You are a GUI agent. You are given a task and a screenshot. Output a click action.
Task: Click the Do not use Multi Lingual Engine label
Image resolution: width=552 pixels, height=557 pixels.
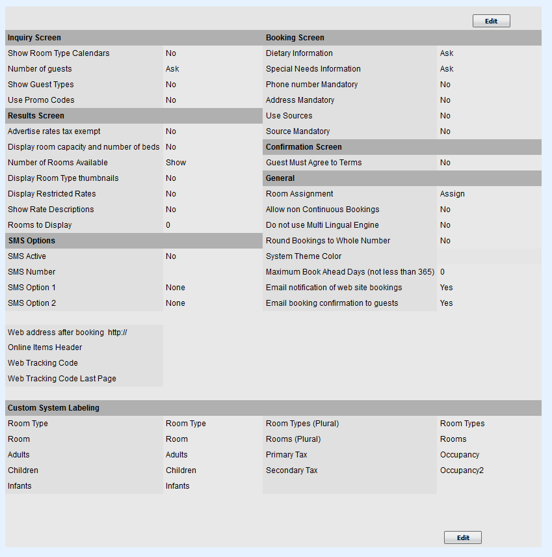tap(322, 225)
